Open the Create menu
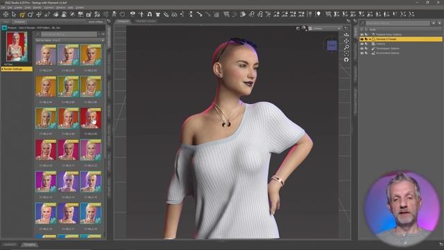This screenshot has height=250, width=444. coord(18,8)
